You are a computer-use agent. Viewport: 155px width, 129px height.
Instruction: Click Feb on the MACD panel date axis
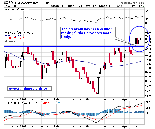point(56,126)
